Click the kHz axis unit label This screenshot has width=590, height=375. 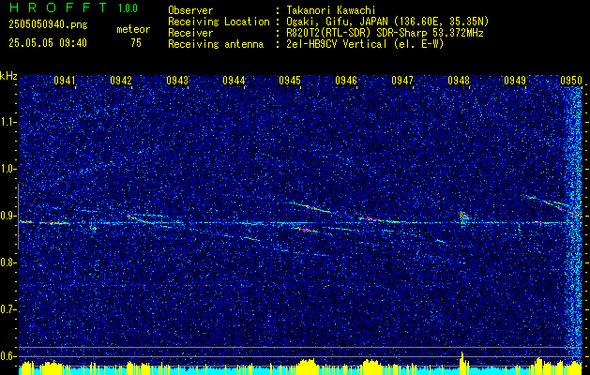(x=8, y=76)
